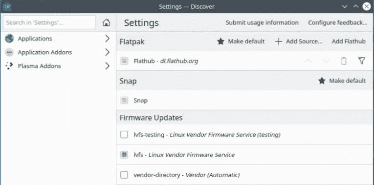374x185 pixels.
Task: Select the Plasma Addons dots icon
Action: 9,66
